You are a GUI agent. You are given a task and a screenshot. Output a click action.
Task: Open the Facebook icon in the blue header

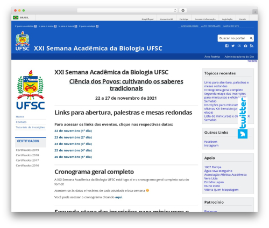coord(227,46)
